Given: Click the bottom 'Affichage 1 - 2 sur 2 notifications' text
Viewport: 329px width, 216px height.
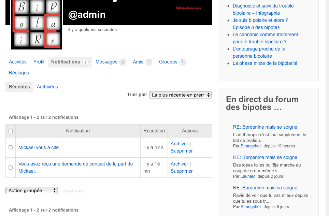Looking at the screenshot, I should [x=44, y=210].
